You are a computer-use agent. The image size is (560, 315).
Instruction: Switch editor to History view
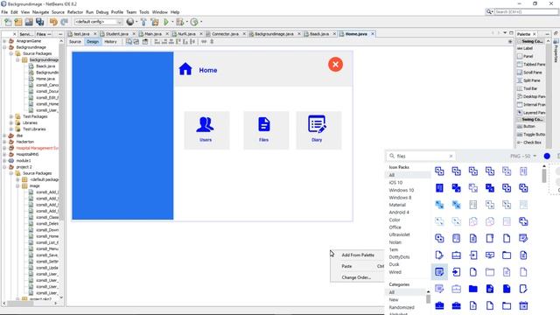110,42
